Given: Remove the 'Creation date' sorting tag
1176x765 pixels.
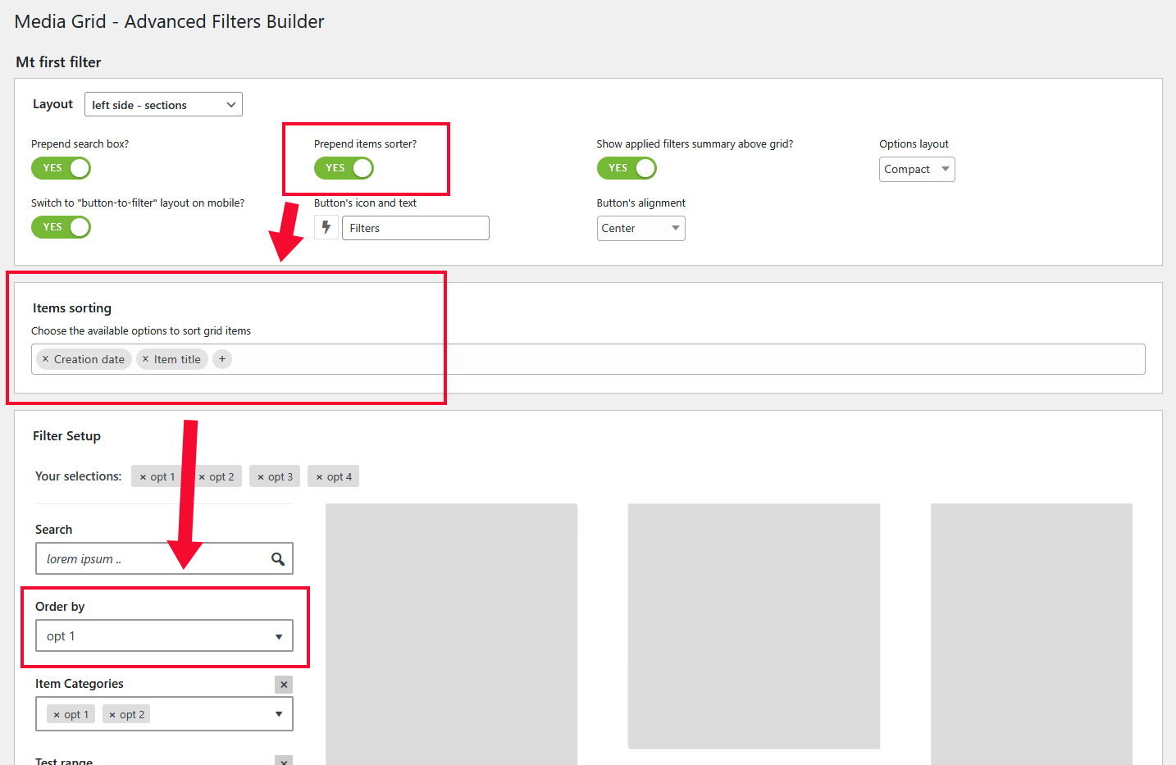Looking at the screenshot, I should [44, 358].
